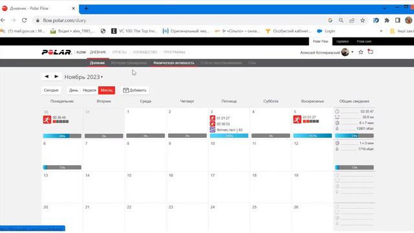Open the Polar Flow top bar tab
The width and height of the screenshot is (414, 233).
pyautogui.click(x=321, y=41)
